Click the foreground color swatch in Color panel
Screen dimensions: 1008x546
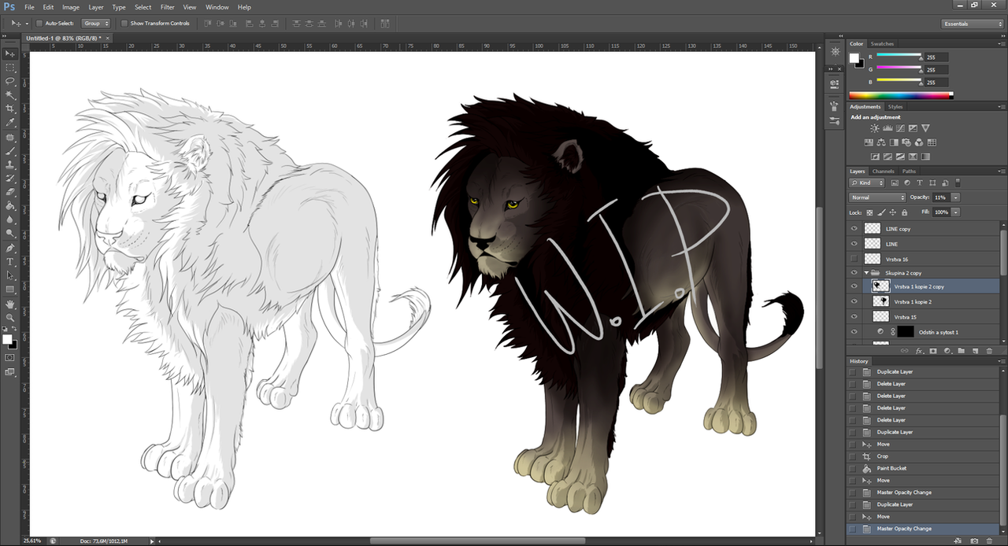[854, 57]
